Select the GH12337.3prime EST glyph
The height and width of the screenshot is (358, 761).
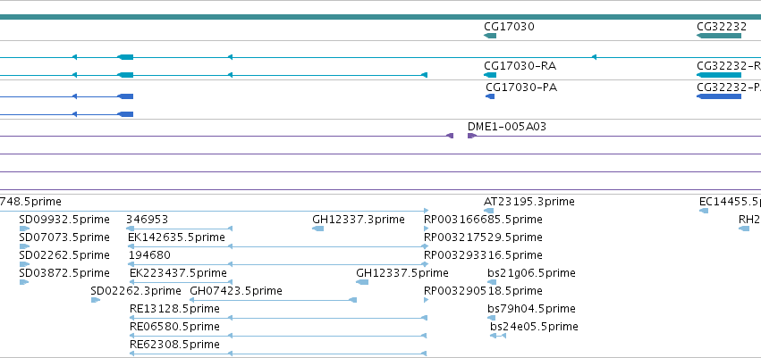pos(317,229)
